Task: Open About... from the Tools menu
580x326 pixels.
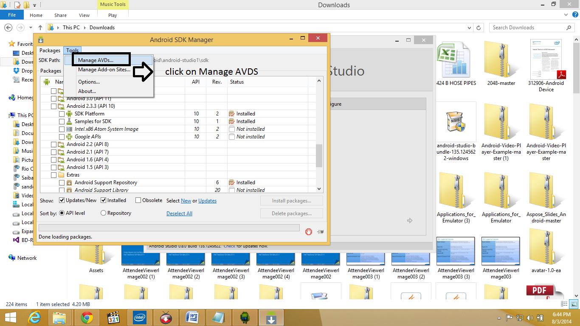Action: point(87,91)
